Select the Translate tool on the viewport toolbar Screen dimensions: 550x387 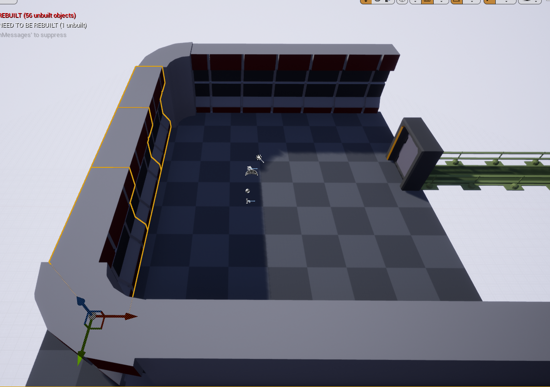[x=365, y=2]
